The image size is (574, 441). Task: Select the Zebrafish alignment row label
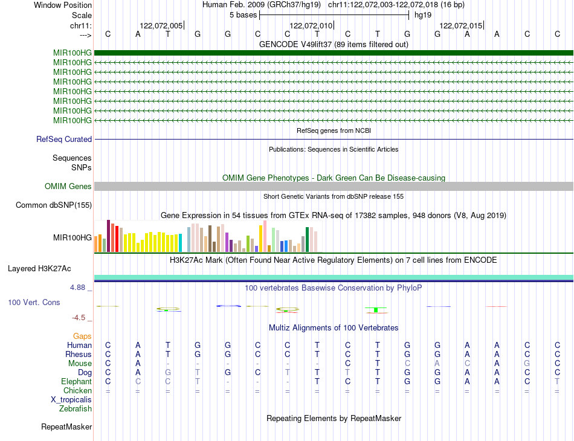click(x=76, y=408)
